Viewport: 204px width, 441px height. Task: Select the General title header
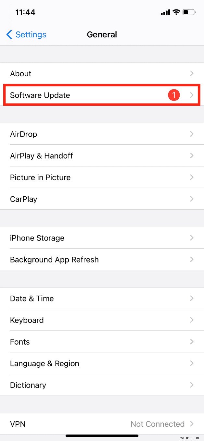tap(102, 34)
